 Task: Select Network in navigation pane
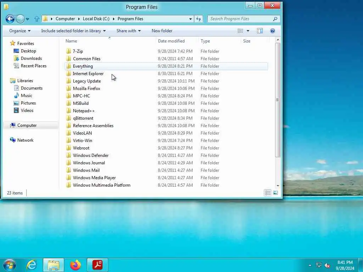22,140
